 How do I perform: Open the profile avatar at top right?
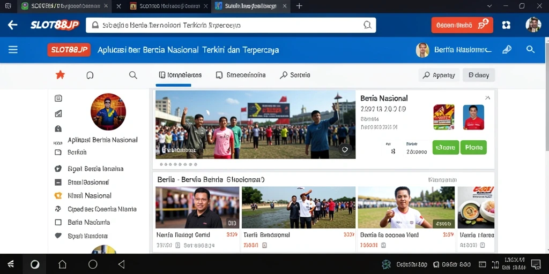533,25
